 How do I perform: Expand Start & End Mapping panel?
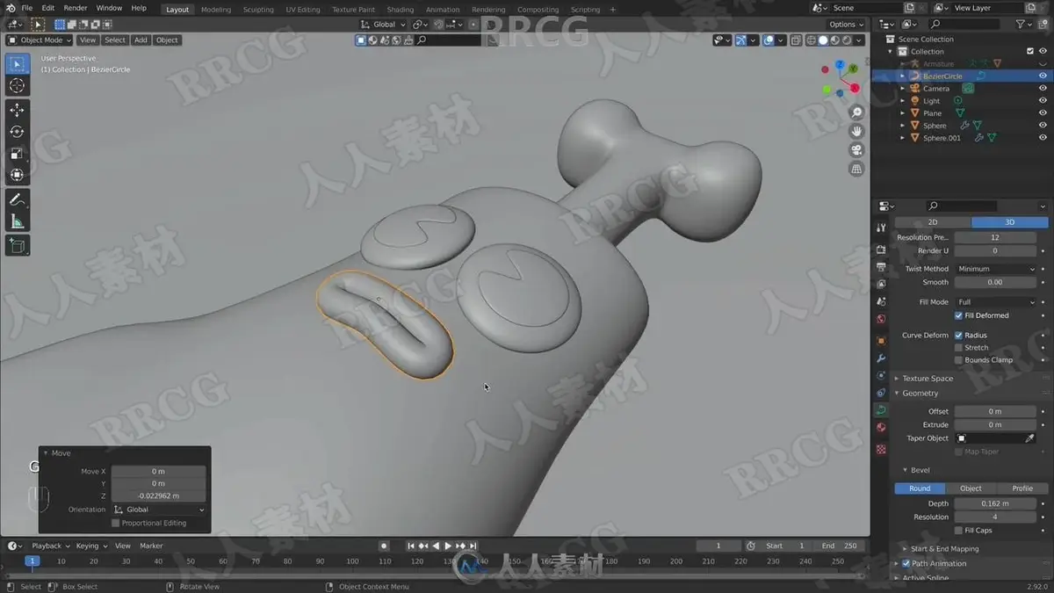(944, 549)
